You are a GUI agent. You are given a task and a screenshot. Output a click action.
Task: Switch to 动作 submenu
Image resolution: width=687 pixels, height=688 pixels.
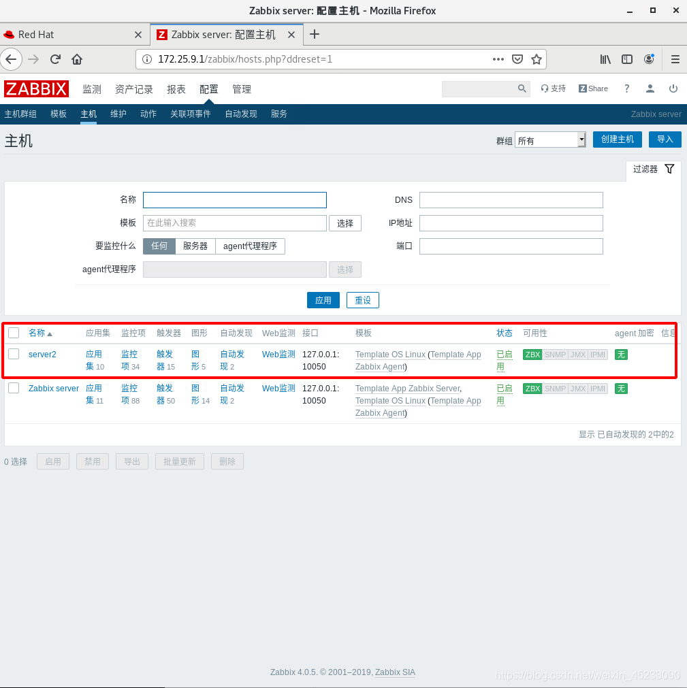[x=148, y=114]
